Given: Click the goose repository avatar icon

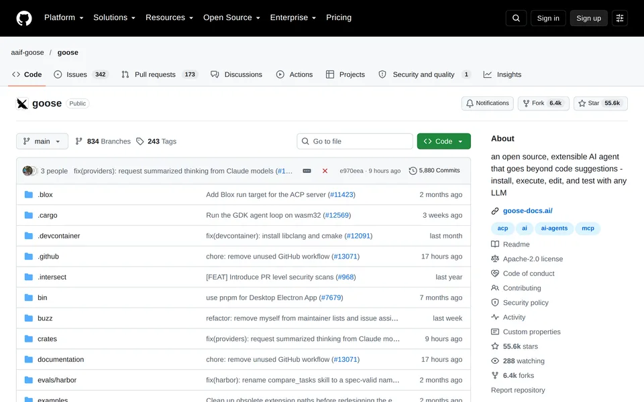Looking at the screenshot, I should click(x=22, y=103).
